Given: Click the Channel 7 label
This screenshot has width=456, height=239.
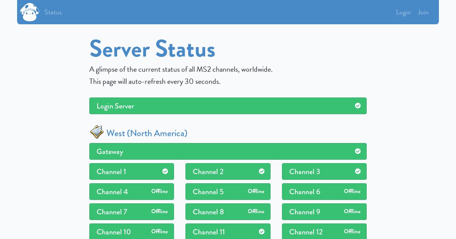Looking at the screenshot, I should [x=112, y=212].
